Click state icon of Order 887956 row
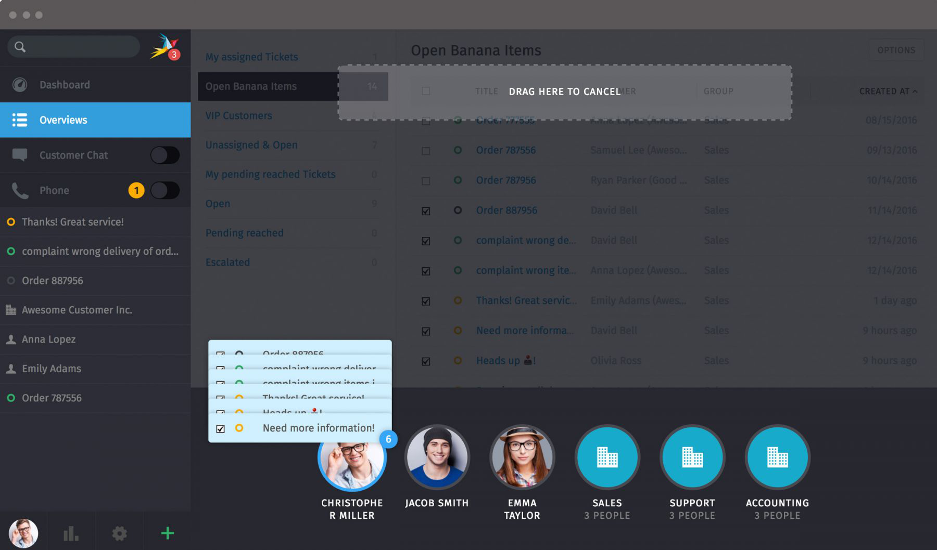This screenshot has height=550, width=937. click(x=458, y=210)
